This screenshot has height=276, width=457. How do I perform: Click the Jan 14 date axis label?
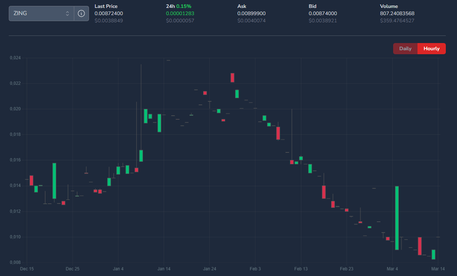[x=164, y=269]
